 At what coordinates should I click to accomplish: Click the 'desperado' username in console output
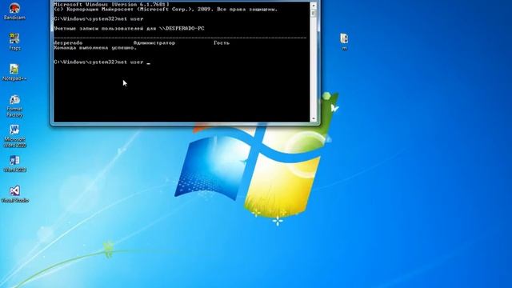[x=68, y=42]
